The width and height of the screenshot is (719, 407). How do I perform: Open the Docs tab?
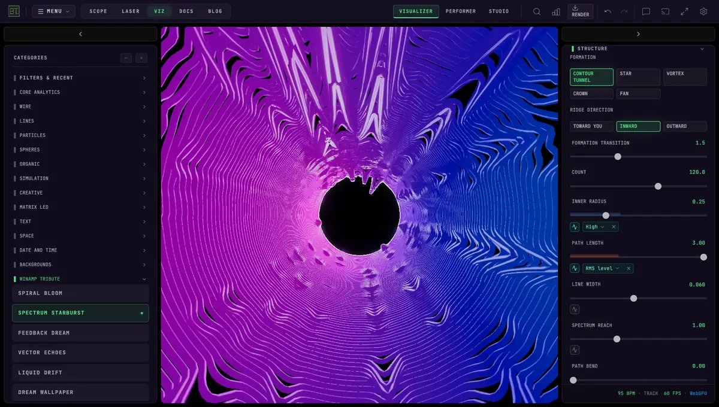coord(186,11)
